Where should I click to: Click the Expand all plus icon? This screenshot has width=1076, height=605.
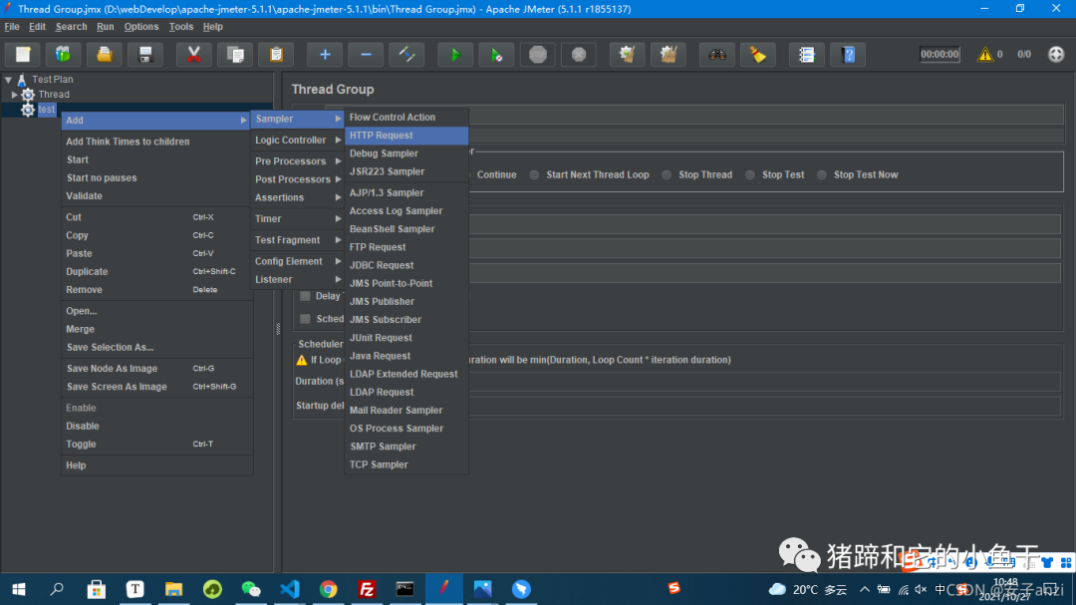(x=325, y=54)
